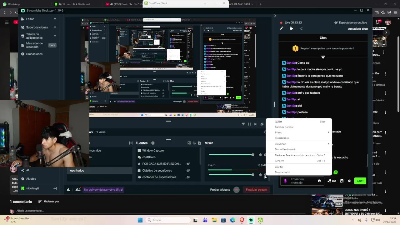Mute the micro mixer channel speaker icon
Viewport: 400px width, 225px height.
[x=260, y=175]
